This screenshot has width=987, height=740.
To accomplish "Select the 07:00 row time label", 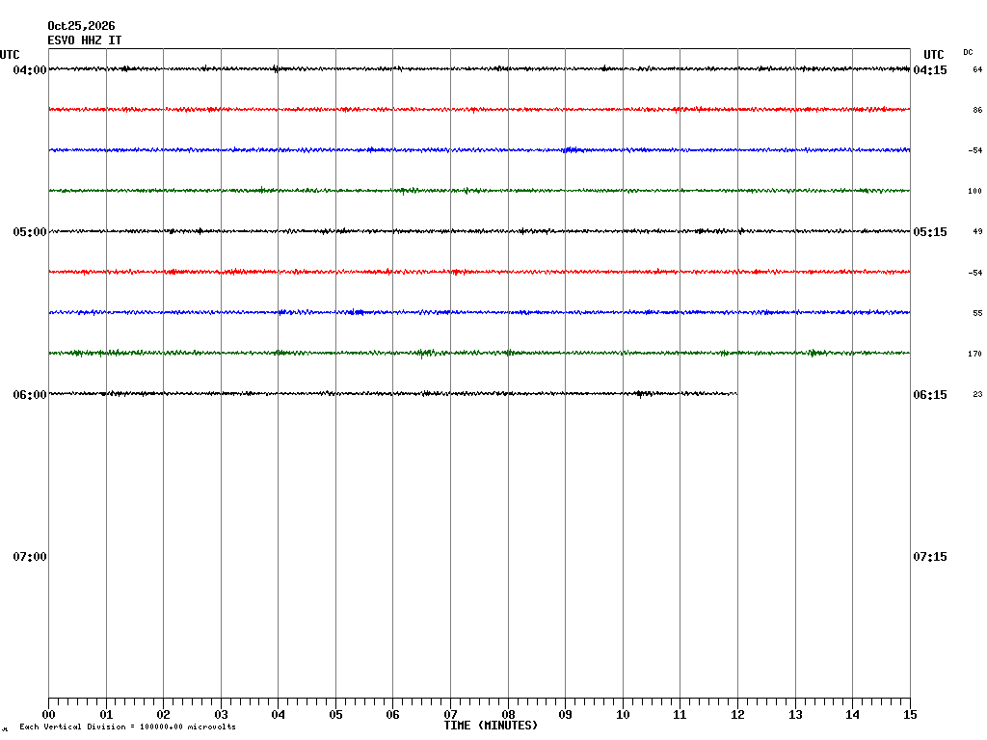I will (x=30, y=557).
